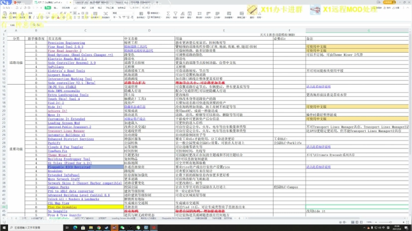Collapse the ribbon with the chevron

[409, 8]
